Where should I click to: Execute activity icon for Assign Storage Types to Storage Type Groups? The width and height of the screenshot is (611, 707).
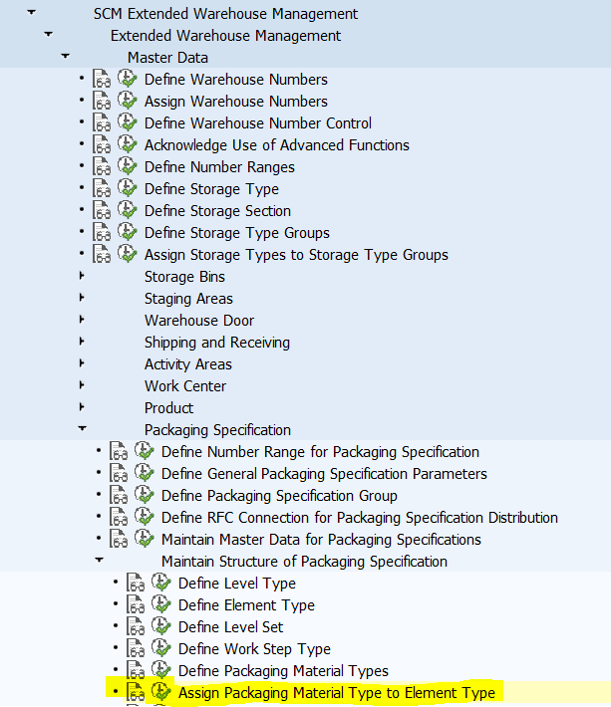[x=128, y=254]
